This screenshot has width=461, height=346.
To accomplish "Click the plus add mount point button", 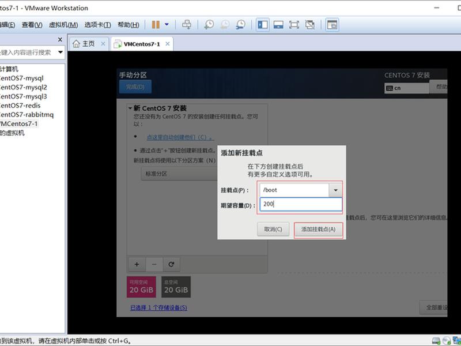I will tap(137, 264).
